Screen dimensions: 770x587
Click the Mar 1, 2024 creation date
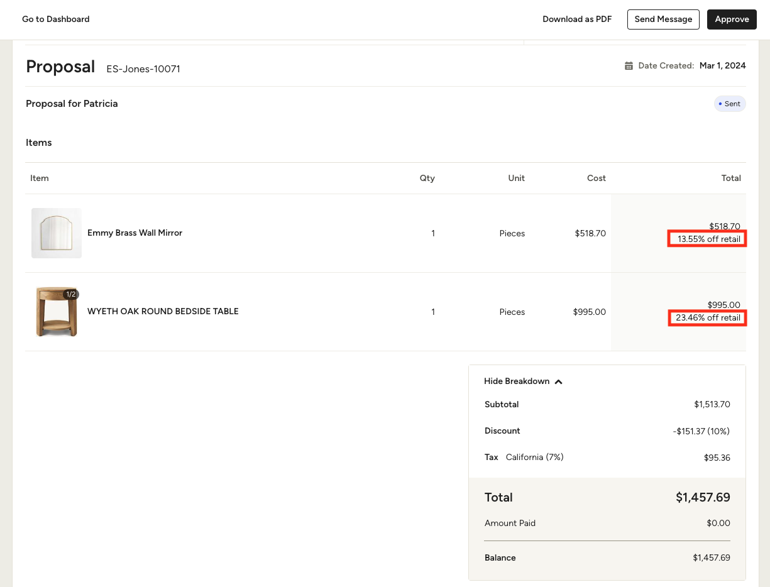[722, 66]
